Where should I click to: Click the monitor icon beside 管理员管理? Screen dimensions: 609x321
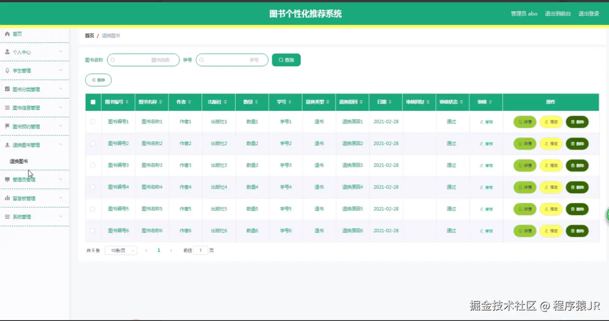(7, 179)
